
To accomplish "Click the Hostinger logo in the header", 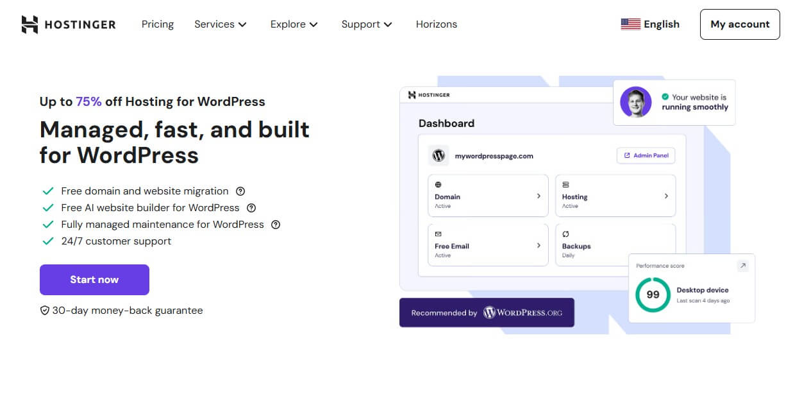I will [x=69, y=24].
